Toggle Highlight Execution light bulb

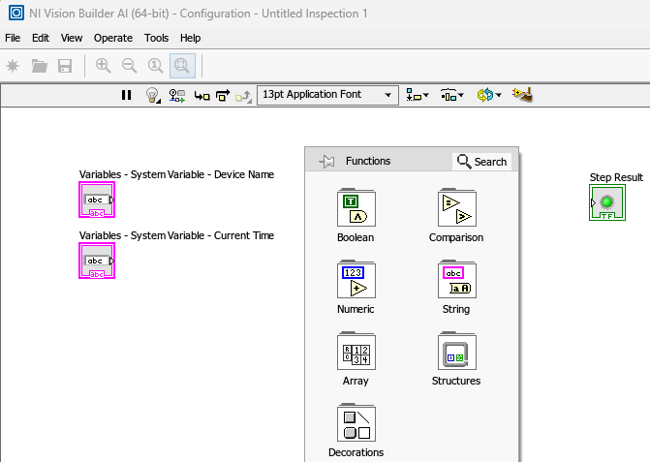(x=153, y=95)
